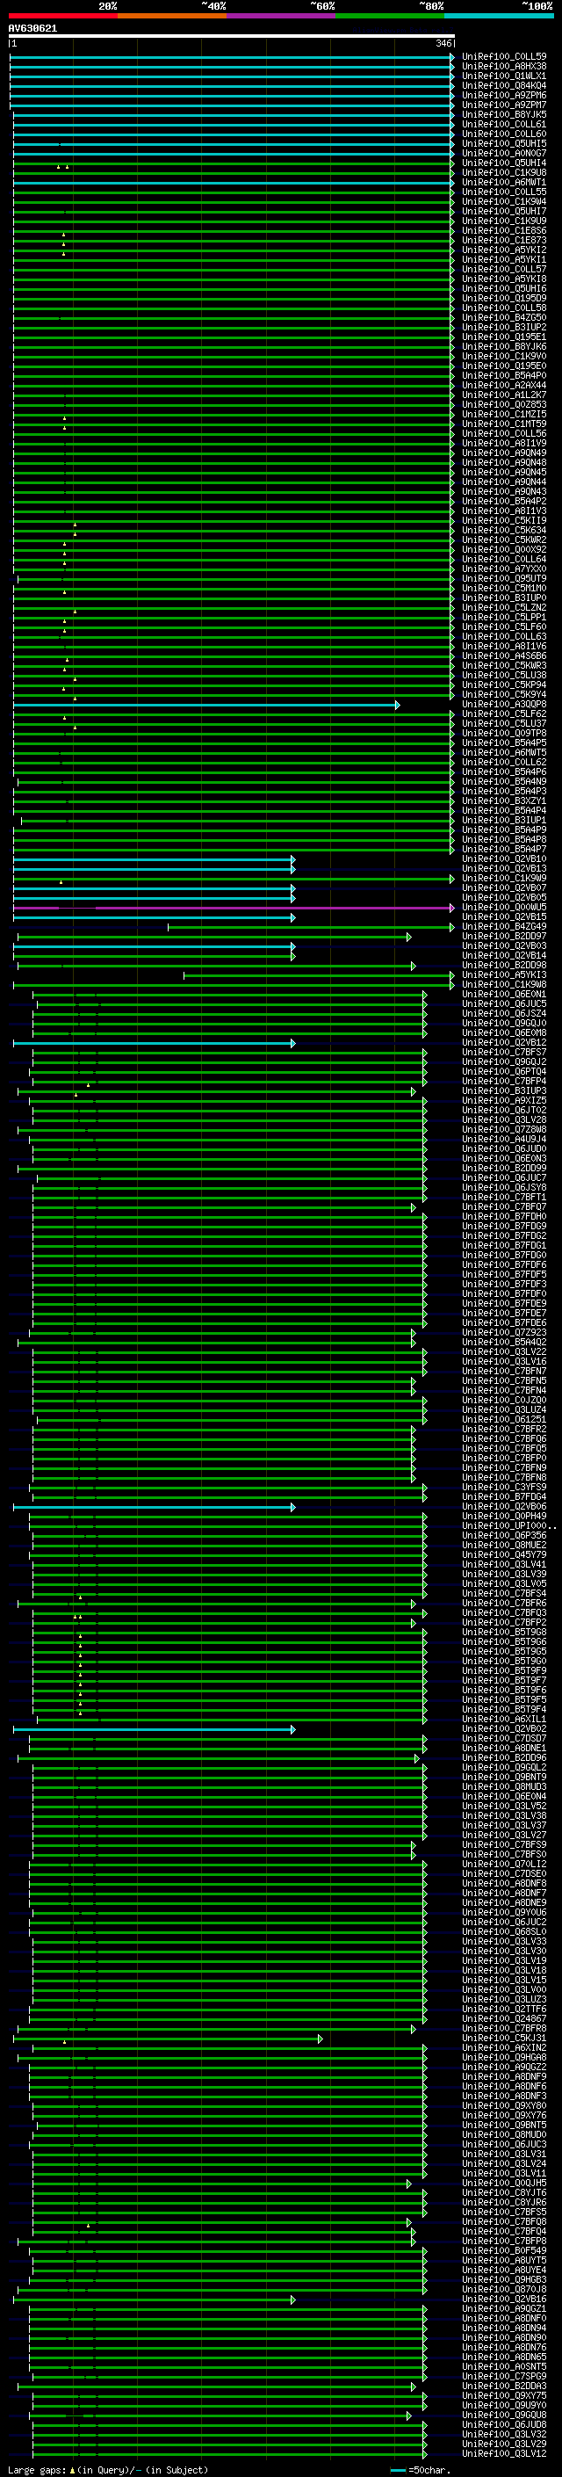Click the UniRef100_B2DD96 label
The height and width of the screenshot is (2477, 562).
tap(503, 1757)
